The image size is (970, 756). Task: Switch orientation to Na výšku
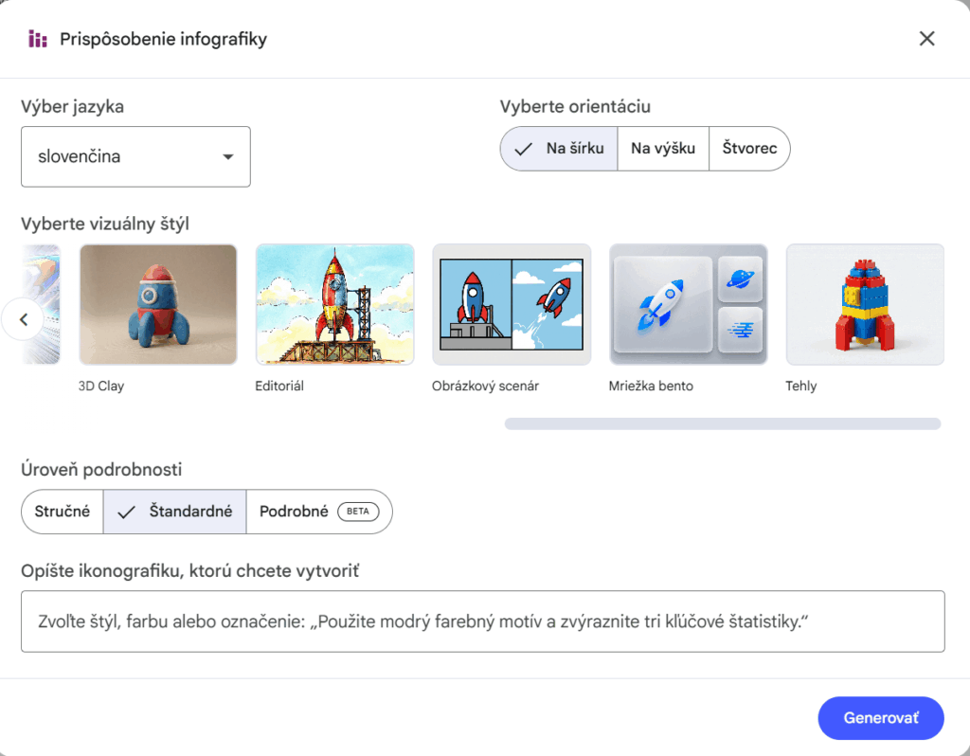coord(663,149)
